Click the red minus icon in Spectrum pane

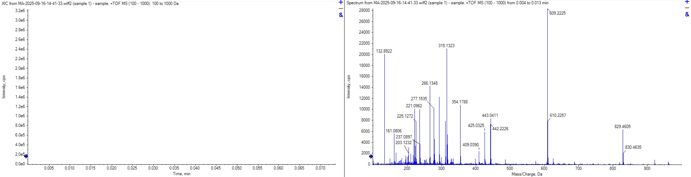pos(687,8)
